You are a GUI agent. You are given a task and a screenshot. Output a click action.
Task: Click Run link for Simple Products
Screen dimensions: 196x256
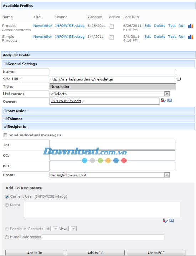click(x=182, y=37)
